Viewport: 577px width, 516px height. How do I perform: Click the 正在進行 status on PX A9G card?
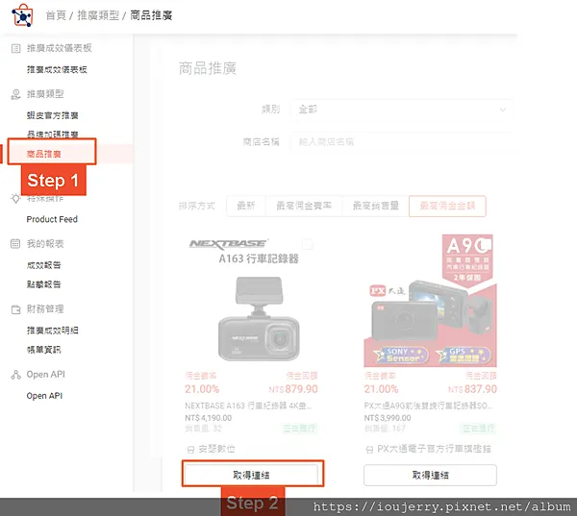point(479,429)
